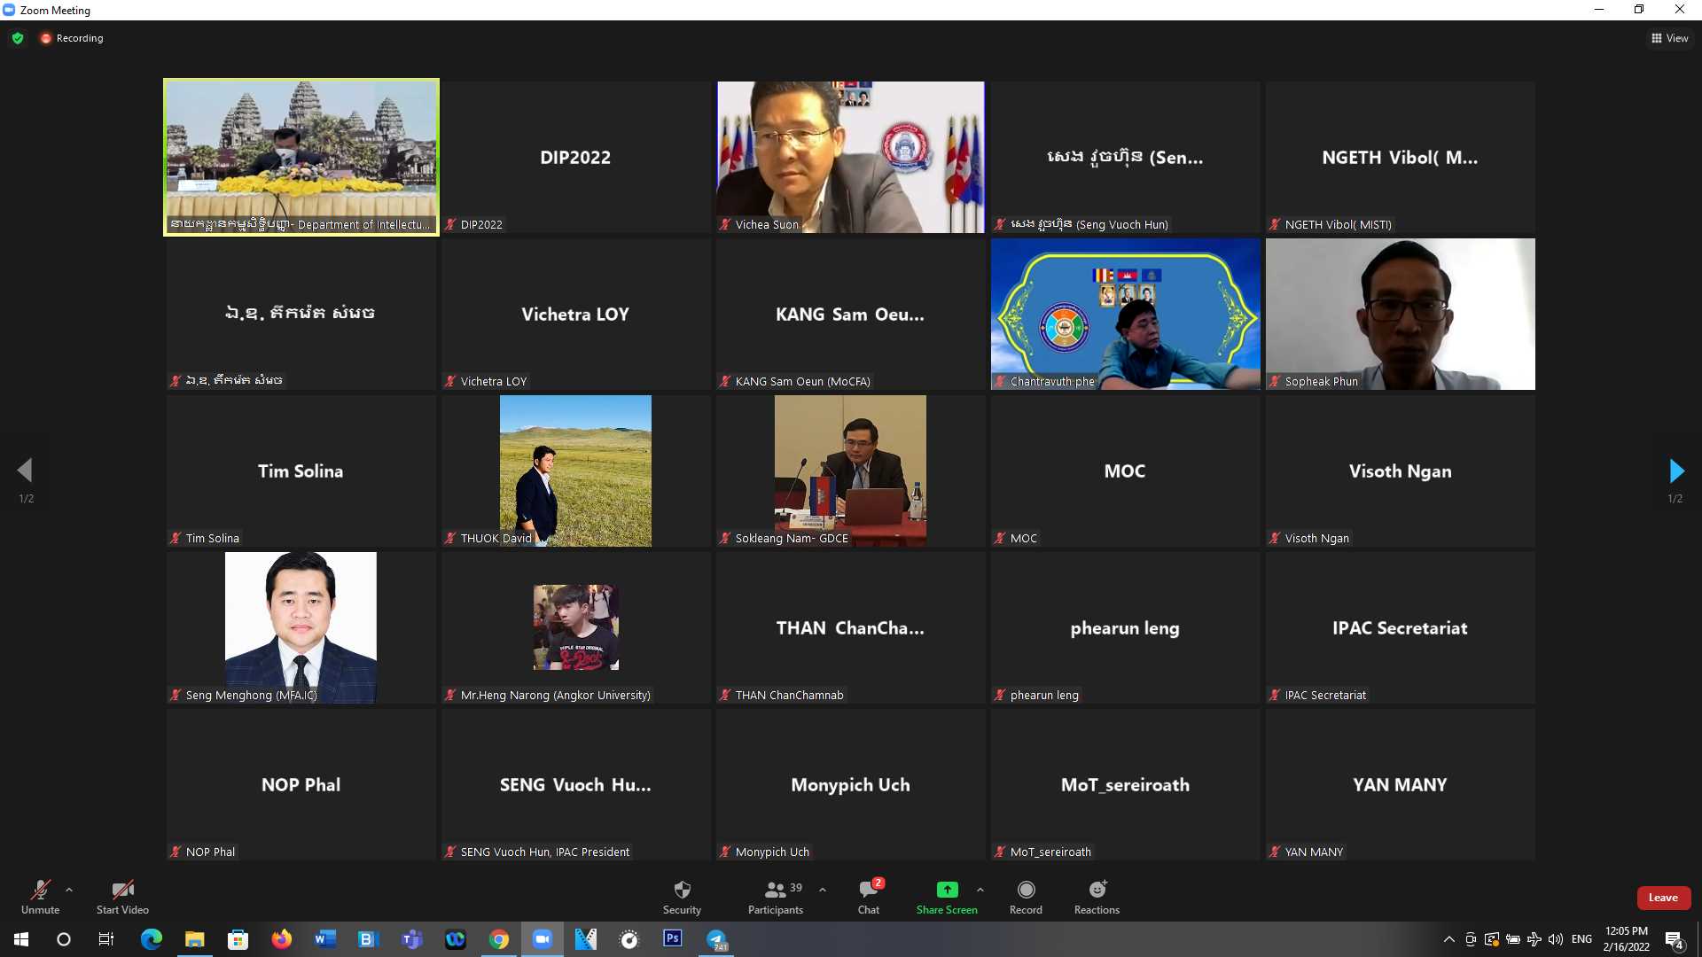Open Cortana search circle in taskbar
Viewport: 1702px width, 957px height.
tap(64, 939)
